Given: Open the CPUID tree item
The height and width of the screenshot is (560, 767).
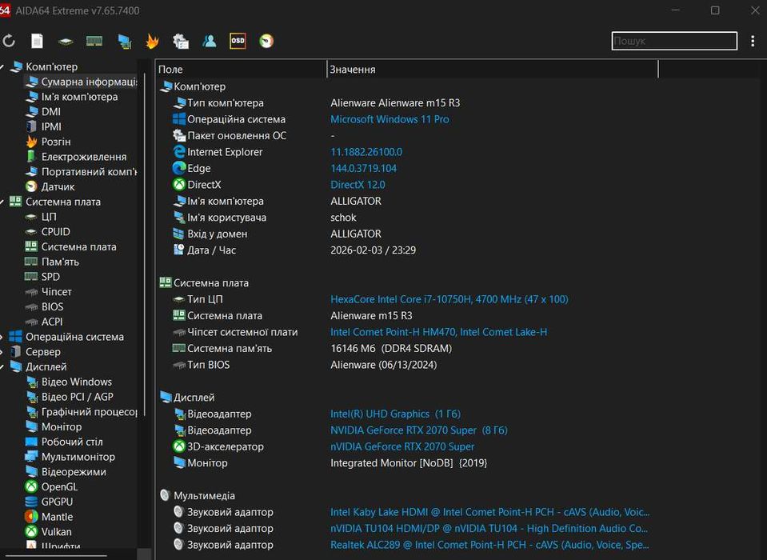Looking at the screenshot, I should (47, 232).
